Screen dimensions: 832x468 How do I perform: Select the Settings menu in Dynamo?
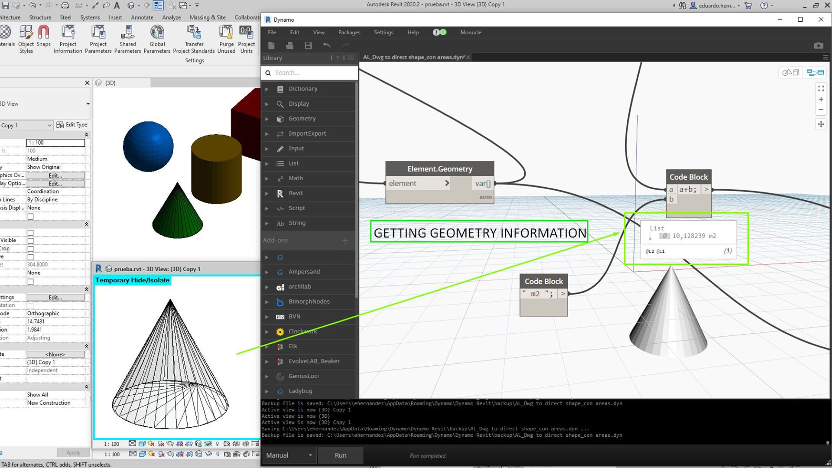383,32
